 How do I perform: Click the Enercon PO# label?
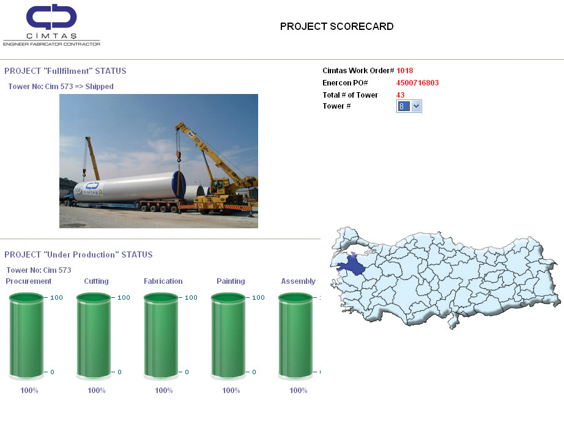pyautogui.click(x=345, y=83)
